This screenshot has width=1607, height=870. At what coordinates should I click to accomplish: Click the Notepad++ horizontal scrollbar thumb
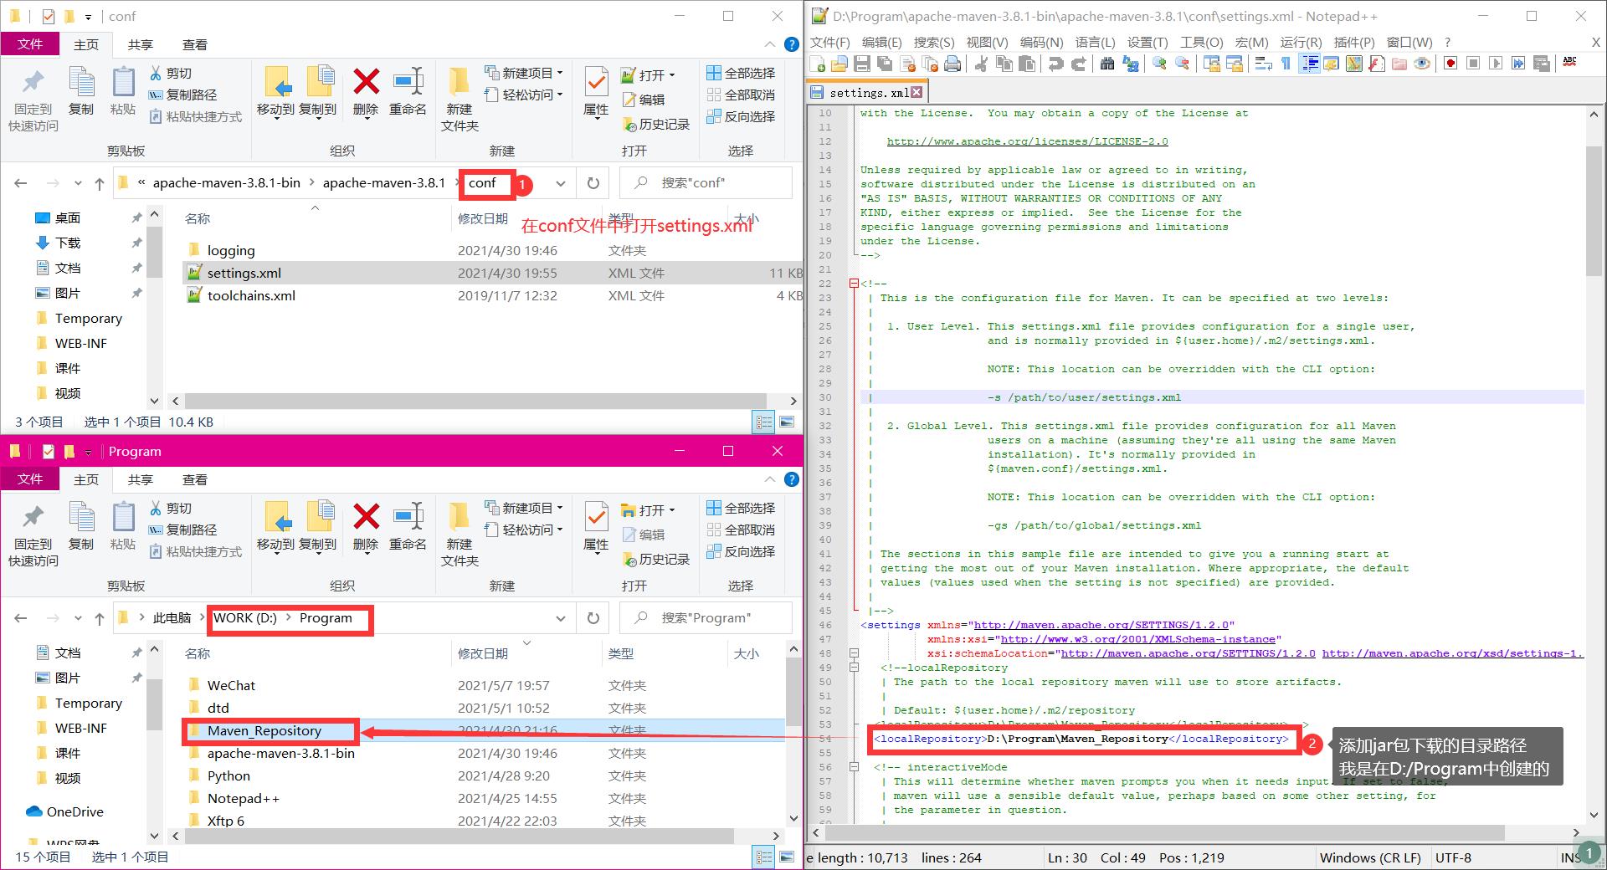click(1165, 832)
